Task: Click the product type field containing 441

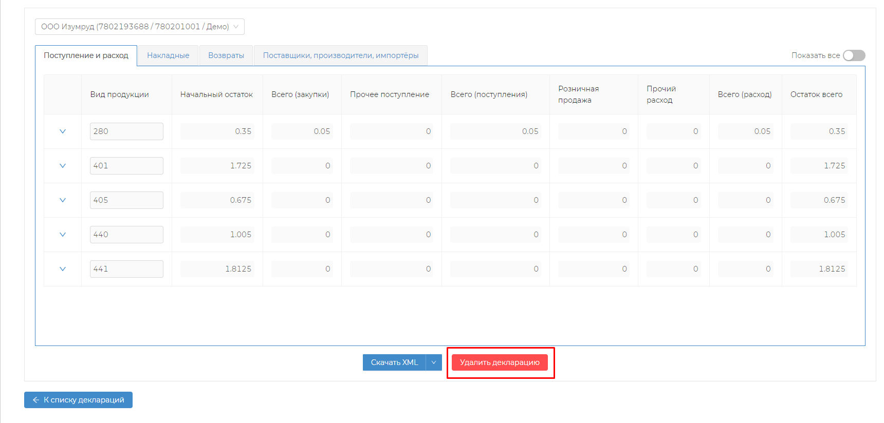Action: point(126,269)
